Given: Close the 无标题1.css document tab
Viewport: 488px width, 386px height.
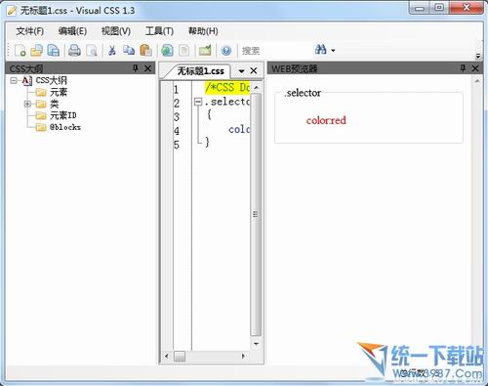Looking at the screenshot, I should pos(254,70).
